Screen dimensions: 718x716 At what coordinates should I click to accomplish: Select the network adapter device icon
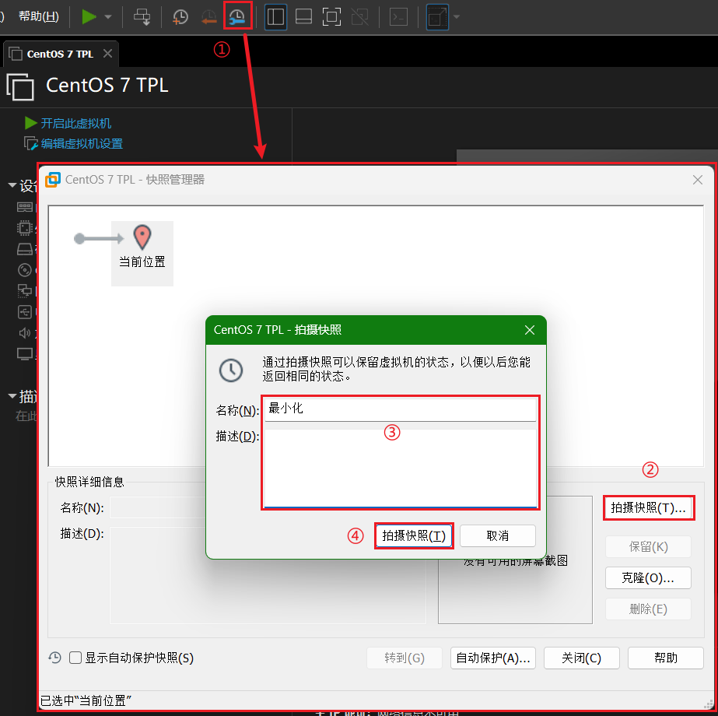coord(25,291)
